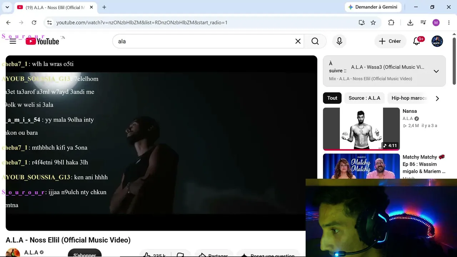
Task: Reload the page
Action: [34, 22]
